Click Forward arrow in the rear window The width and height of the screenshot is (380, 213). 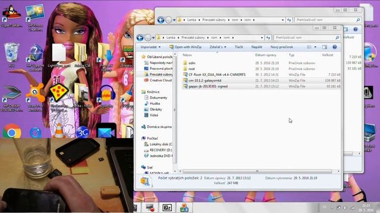tap(169, 20)
